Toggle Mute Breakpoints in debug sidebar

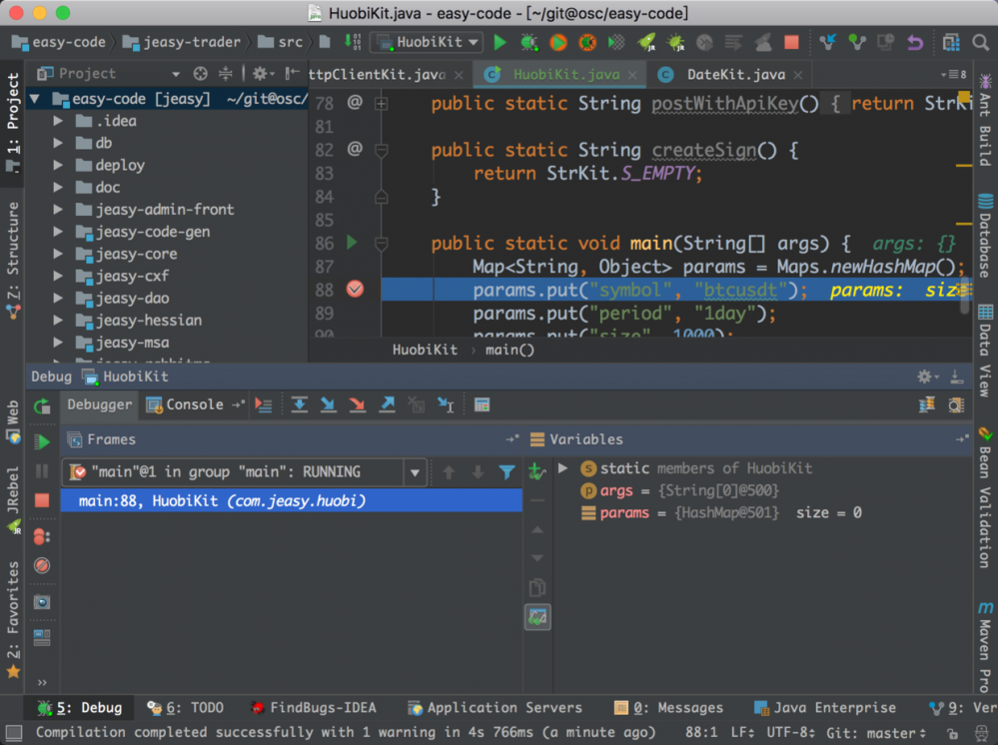click(42, 565)
